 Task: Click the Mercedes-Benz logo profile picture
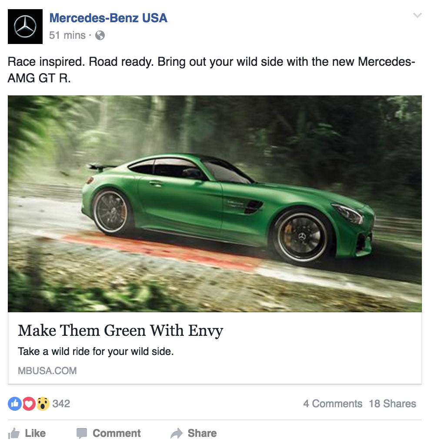[25, 27]
